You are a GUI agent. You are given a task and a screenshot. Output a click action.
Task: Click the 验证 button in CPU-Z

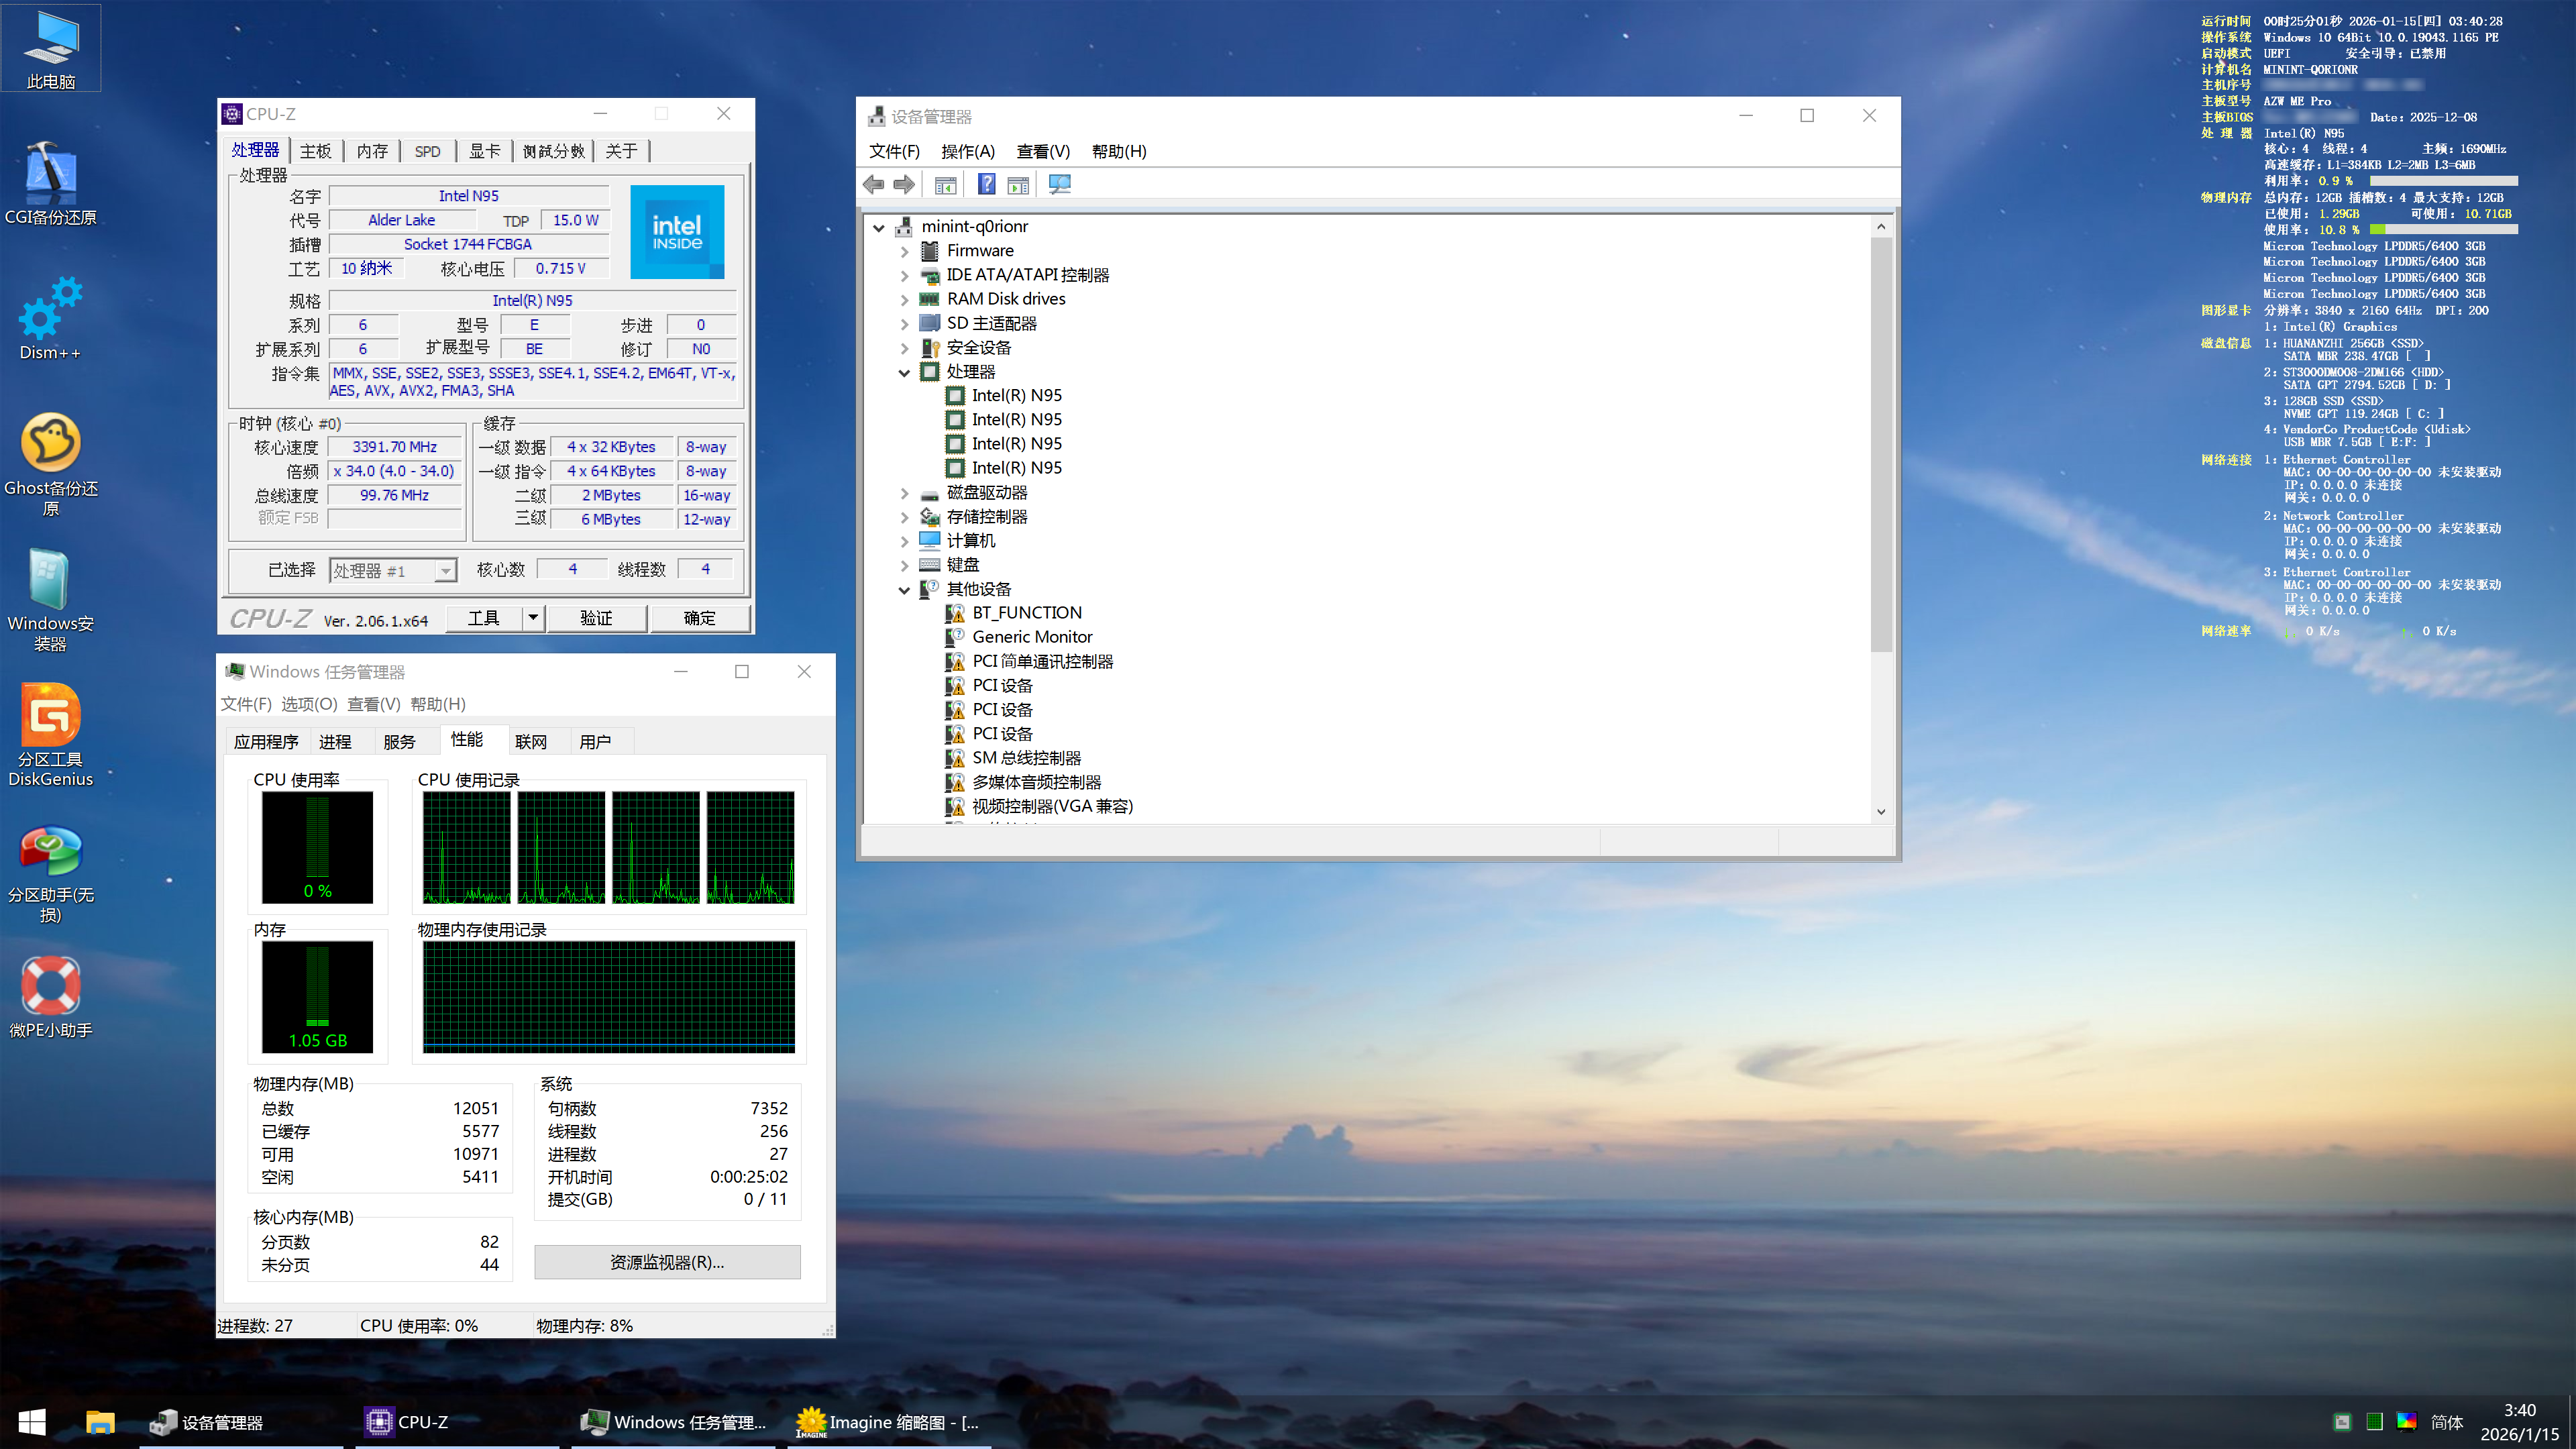click(596, 618)
